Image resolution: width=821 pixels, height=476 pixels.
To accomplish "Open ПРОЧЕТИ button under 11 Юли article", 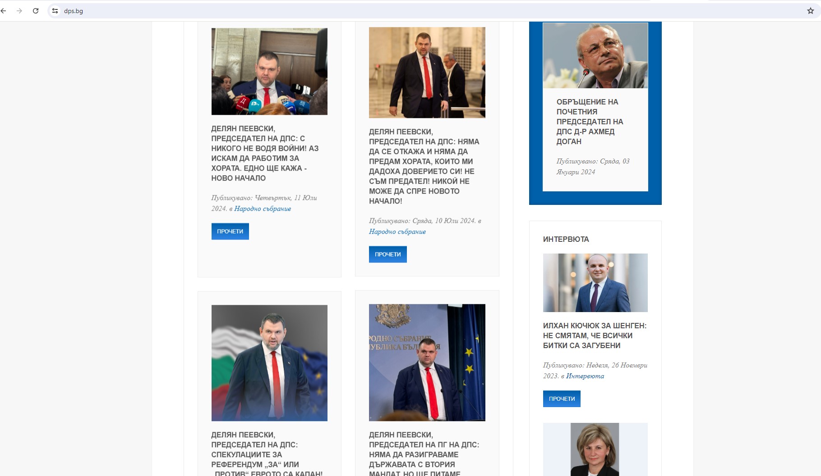I will [230, 231].
